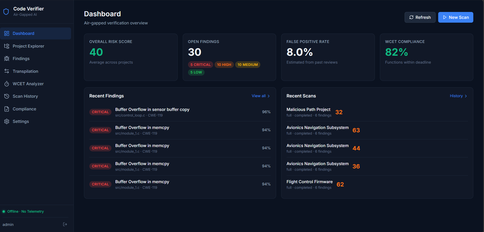Viewport: 484px width, 232px height.
Task: Click the chevron beside View all
Action: point(268,96)
